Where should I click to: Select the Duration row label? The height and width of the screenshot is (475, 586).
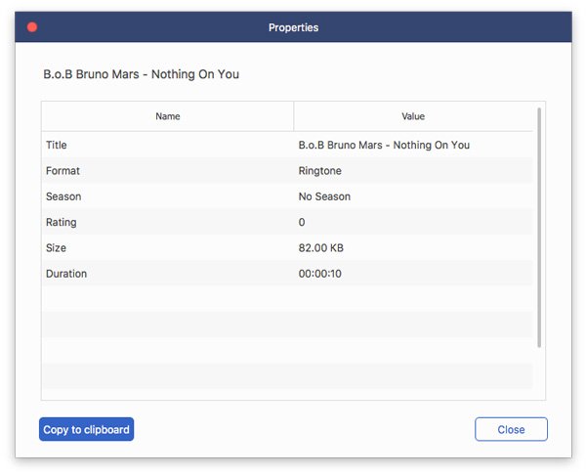point(66,274)
